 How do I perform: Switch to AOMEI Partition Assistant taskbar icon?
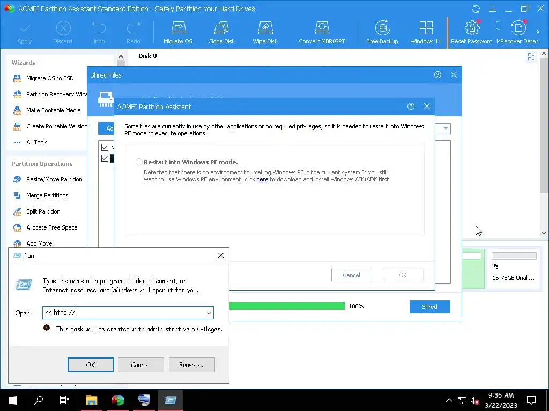(x=117, y=400)
